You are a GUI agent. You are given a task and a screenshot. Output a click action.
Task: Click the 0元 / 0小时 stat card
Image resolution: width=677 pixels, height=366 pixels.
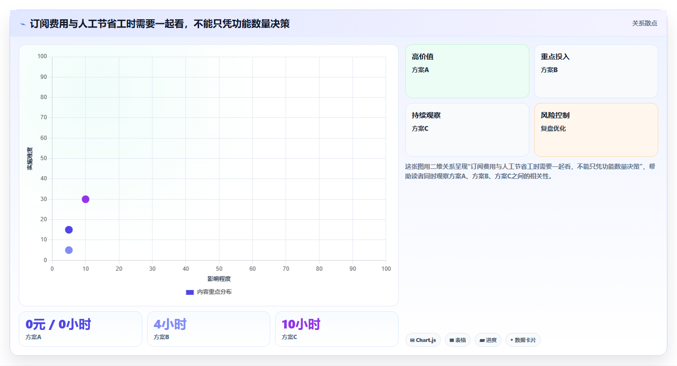(80, 329)
